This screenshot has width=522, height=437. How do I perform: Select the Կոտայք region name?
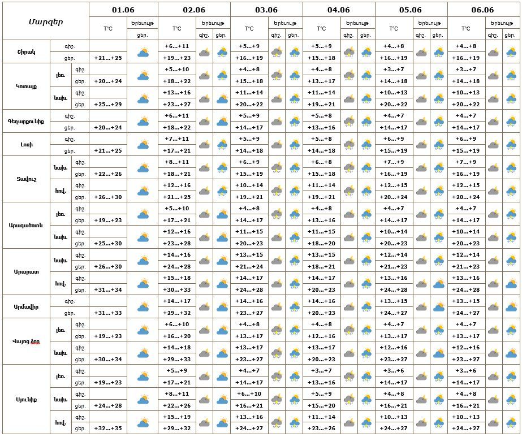(27, 86)
